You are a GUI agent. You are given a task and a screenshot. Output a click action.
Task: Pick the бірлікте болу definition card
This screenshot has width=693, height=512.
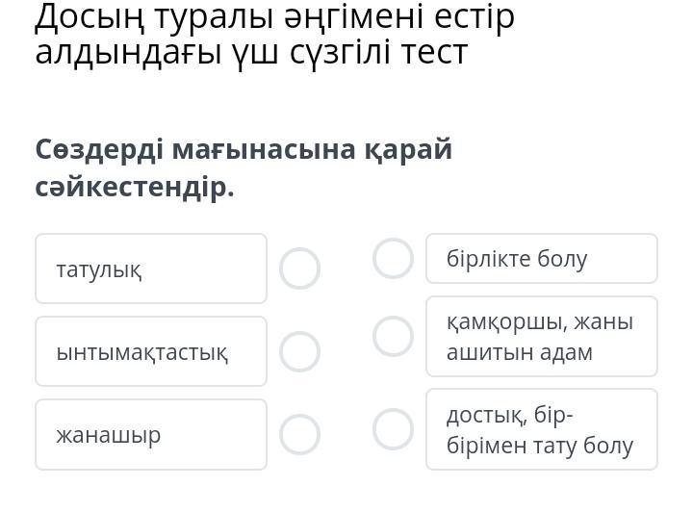pyautogui.click(x=542, y=259)
